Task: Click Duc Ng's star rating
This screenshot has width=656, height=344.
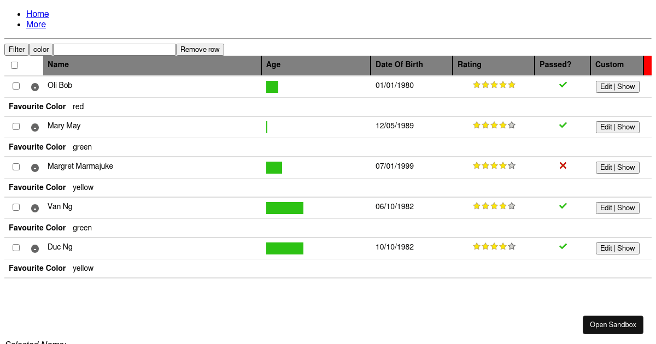Action: point(494,246)
